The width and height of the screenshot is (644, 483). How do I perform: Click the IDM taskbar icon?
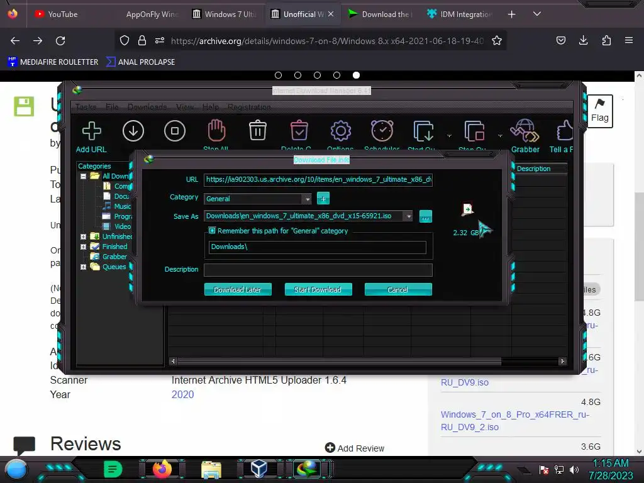(x=307, y=469)
